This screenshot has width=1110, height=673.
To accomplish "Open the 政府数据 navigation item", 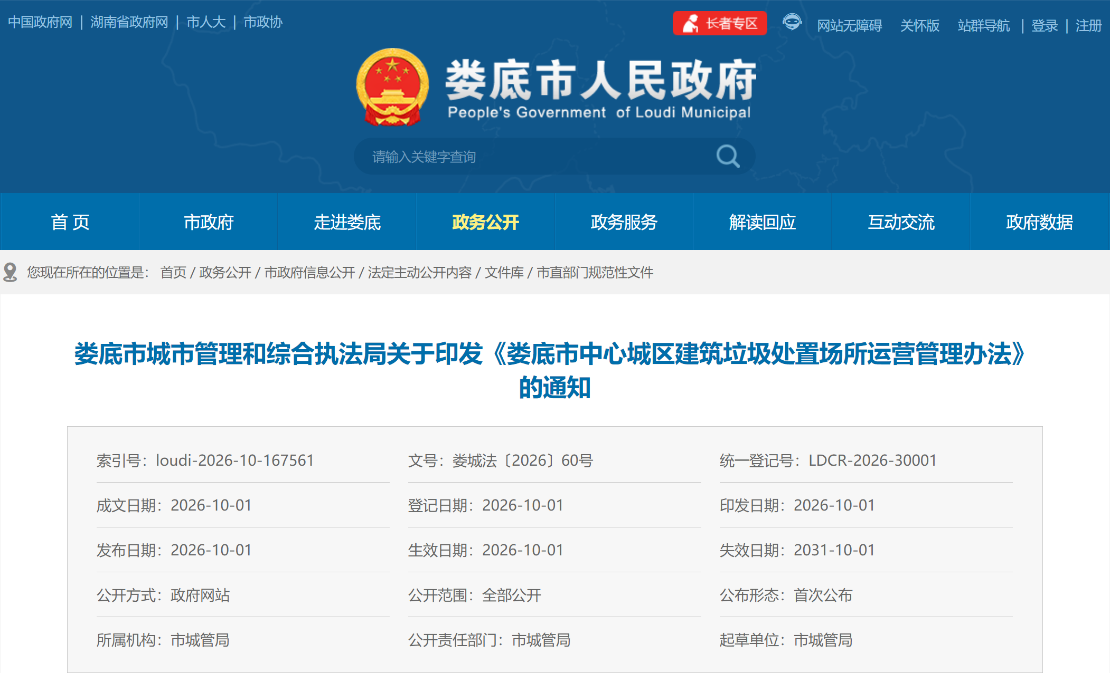I will (x=1039, y=222).
